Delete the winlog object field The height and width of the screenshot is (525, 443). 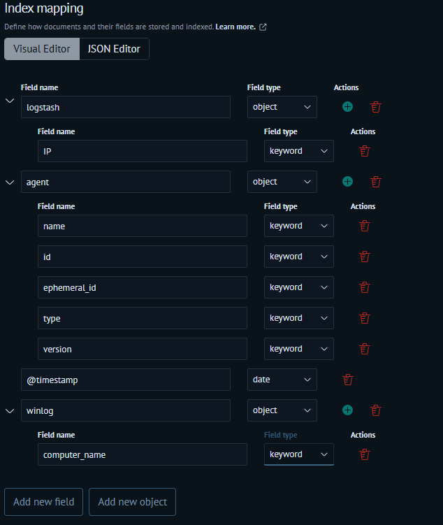point(376,410)
